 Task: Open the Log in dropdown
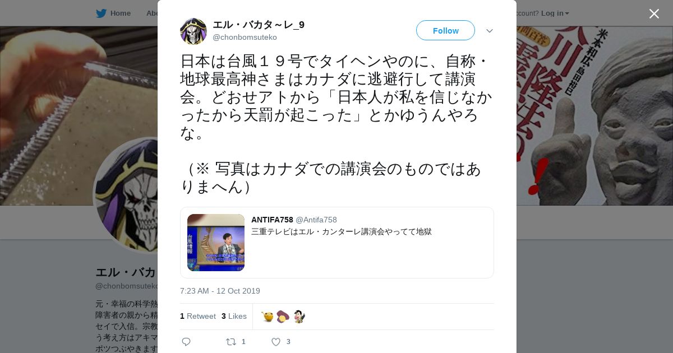pos(555,13)
